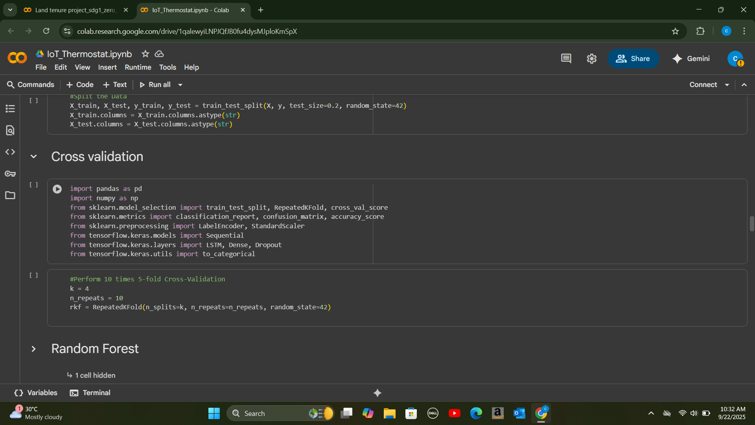Open the Run all dropdown arrow
The width and height of the screenshot is (755, 425).
pos(180,85)
